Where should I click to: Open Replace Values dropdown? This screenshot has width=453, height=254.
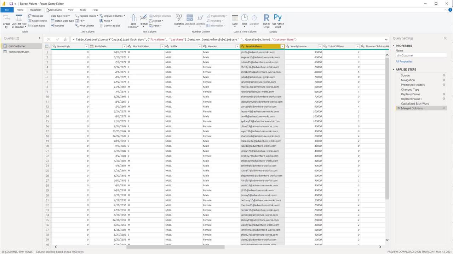[87, 16]
